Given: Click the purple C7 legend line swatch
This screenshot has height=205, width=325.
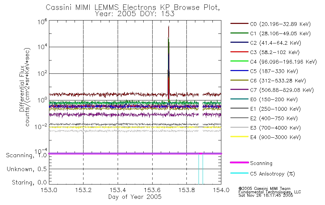Looking at the screenshot, I should 239,90.
